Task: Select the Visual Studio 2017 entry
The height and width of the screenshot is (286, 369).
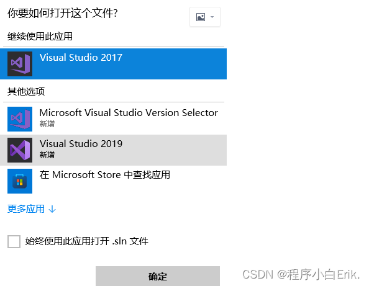Action: tap(113, 64)
